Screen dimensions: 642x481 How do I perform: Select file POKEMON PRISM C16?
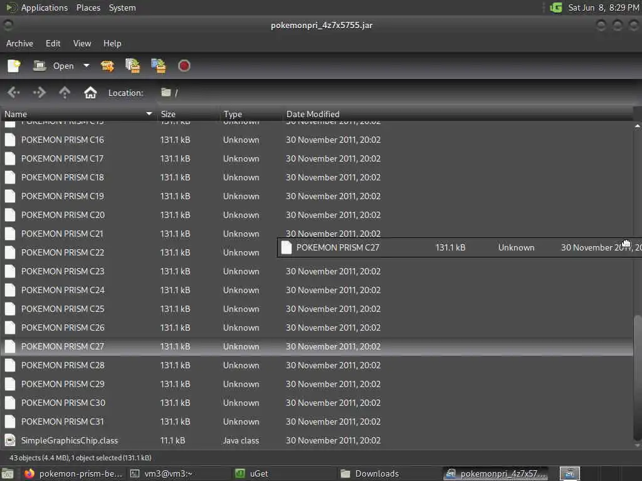(x=317, y=140)
